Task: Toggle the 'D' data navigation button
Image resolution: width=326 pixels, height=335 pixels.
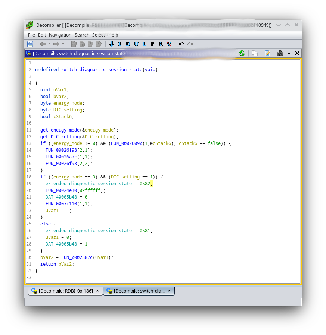Action: point(128,44)
